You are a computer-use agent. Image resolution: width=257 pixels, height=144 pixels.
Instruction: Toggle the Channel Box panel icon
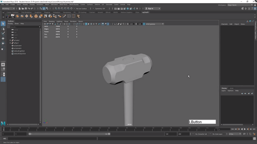coord(255,8)
